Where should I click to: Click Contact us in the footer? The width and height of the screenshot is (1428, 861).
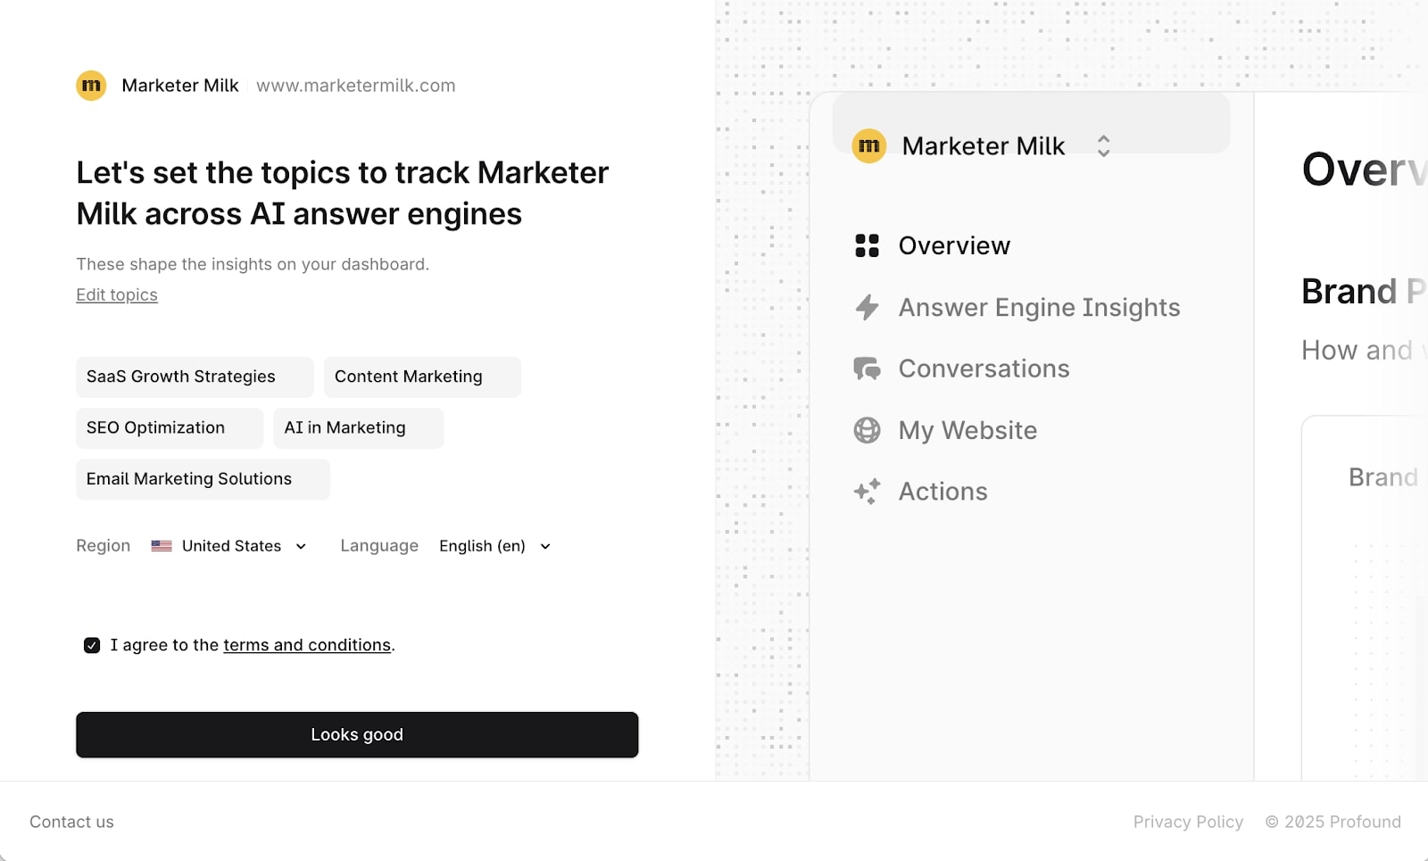[71, 822]
